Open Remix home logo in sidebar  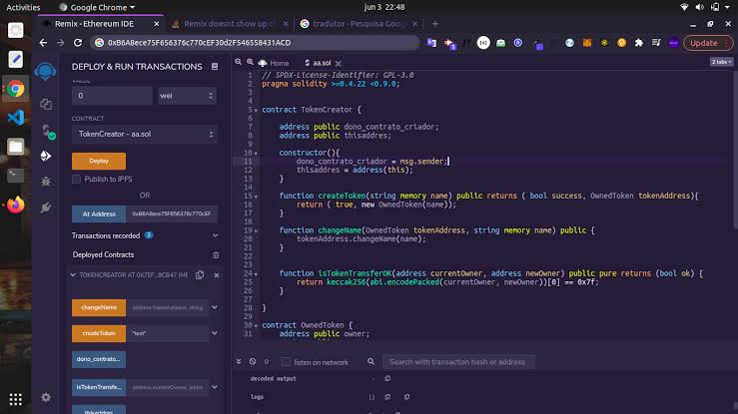[45, 71]
